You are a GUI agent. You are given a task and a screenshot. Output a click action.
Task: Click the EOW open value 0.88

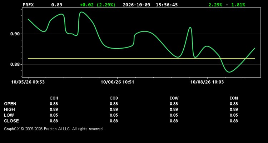pos(174,104)
